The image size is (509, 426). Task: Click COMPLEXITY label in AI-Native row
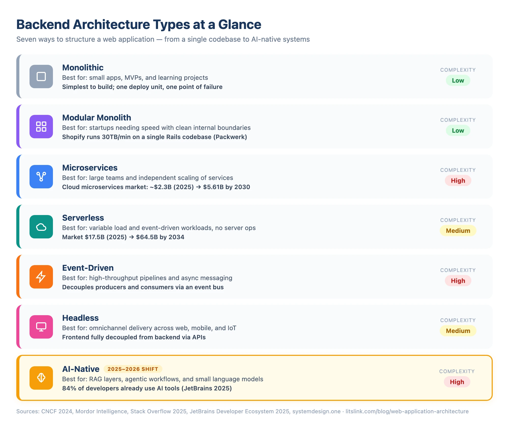pos(457,371)
